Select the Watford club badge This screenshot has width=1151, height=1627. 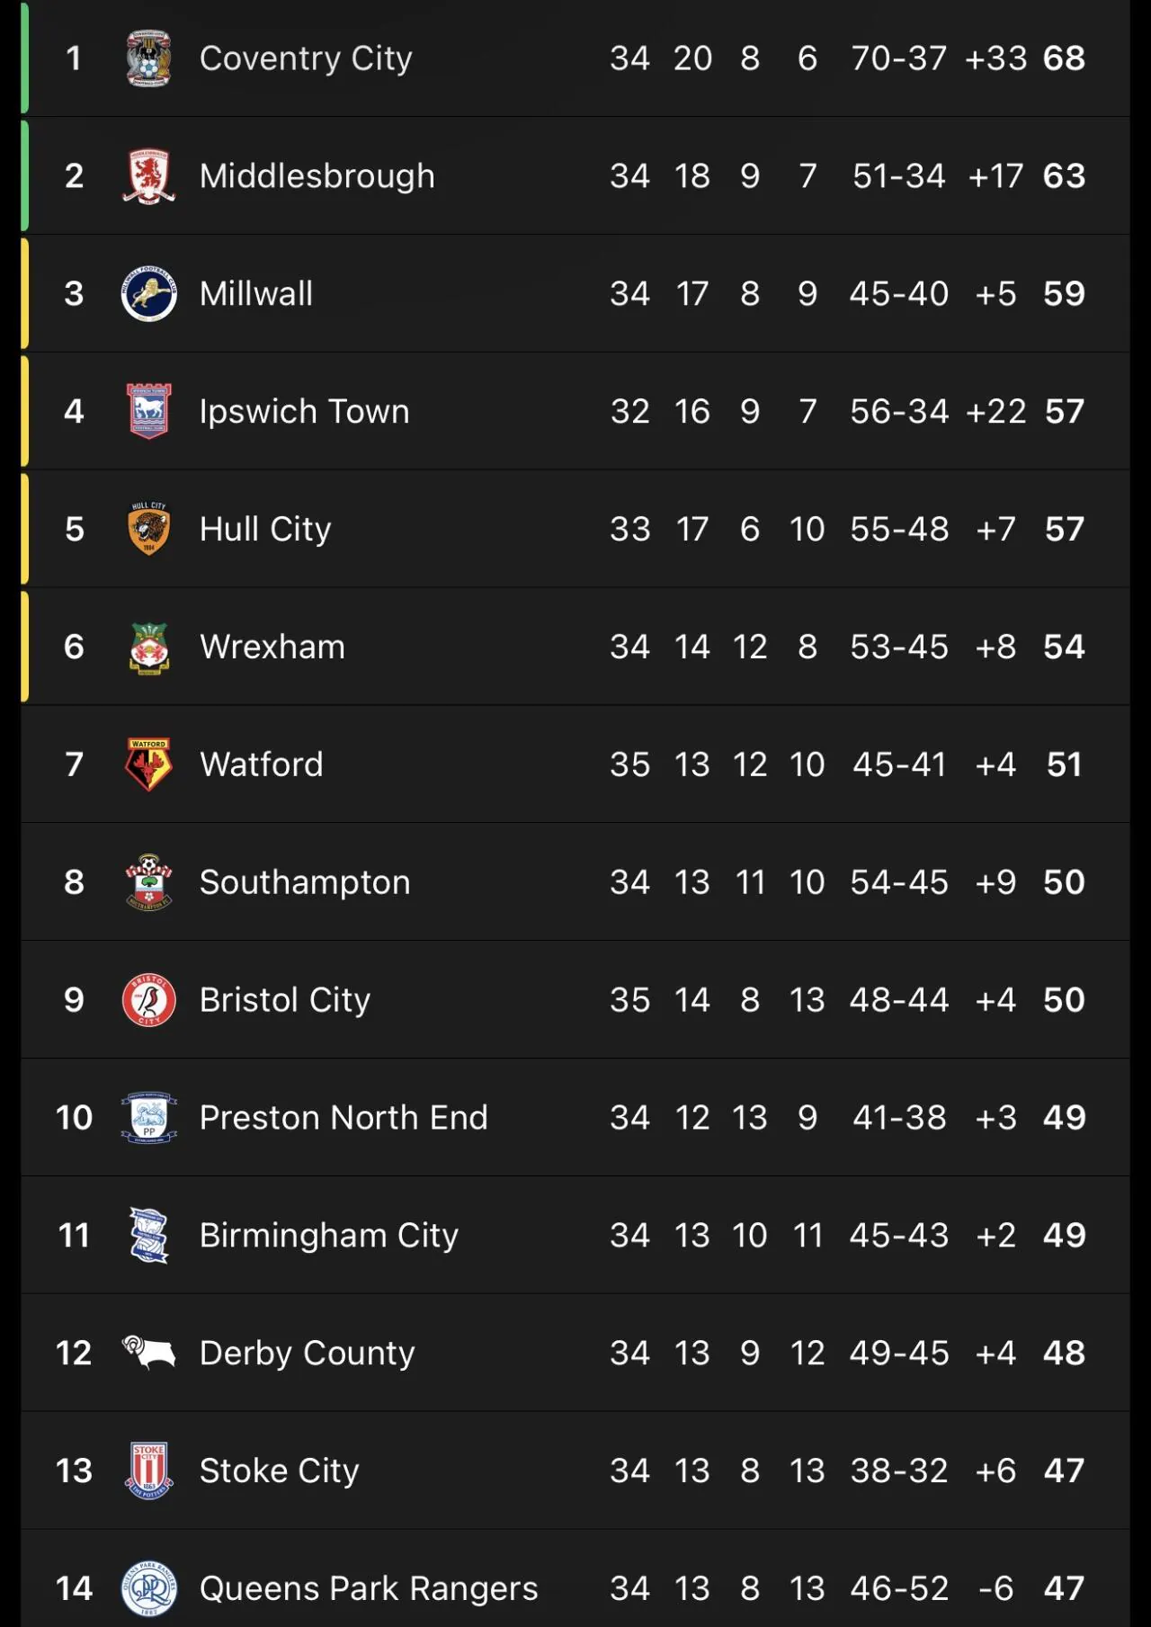pyautogui.click(x=148, y=764)
